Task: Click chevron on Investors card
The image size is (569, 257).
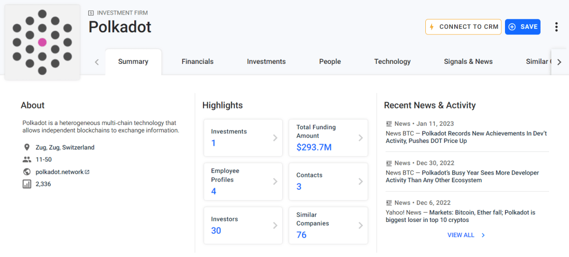Action: tap(275, 226)
